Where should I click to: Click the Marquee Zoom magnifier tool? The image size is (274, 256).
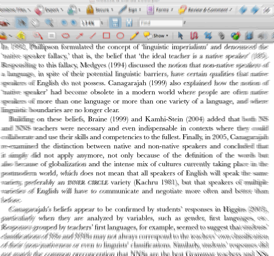pyautogui.click(x=49, y=23)
